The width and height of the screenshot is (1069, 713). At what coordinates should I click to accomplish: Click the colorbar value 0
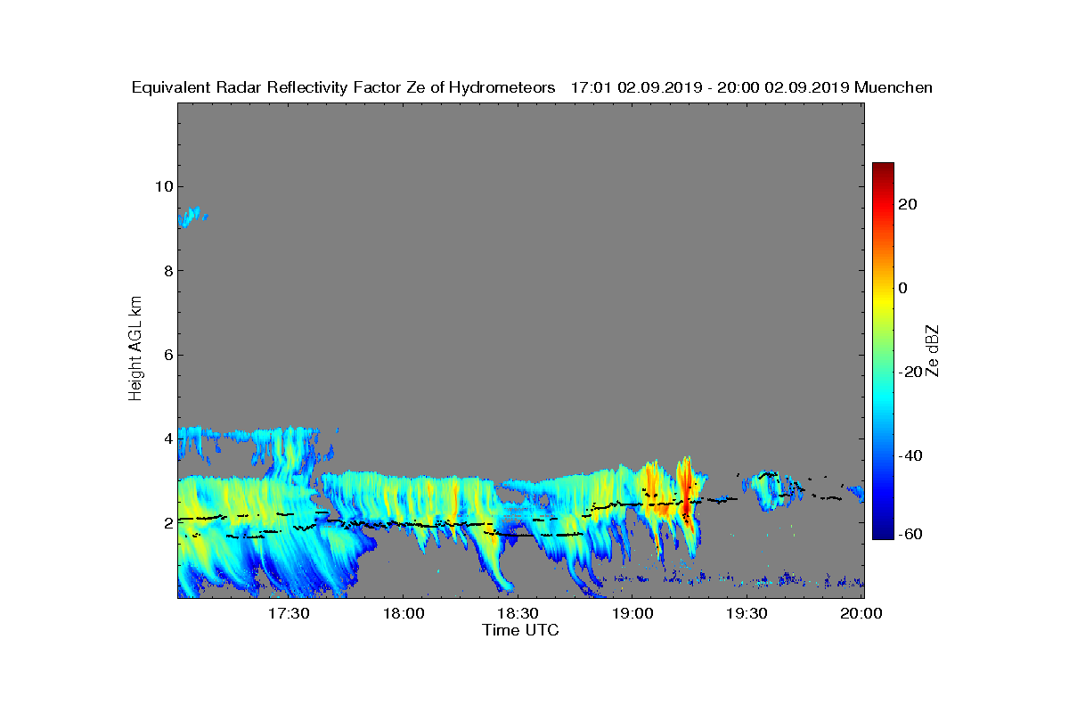pos(904,288)
